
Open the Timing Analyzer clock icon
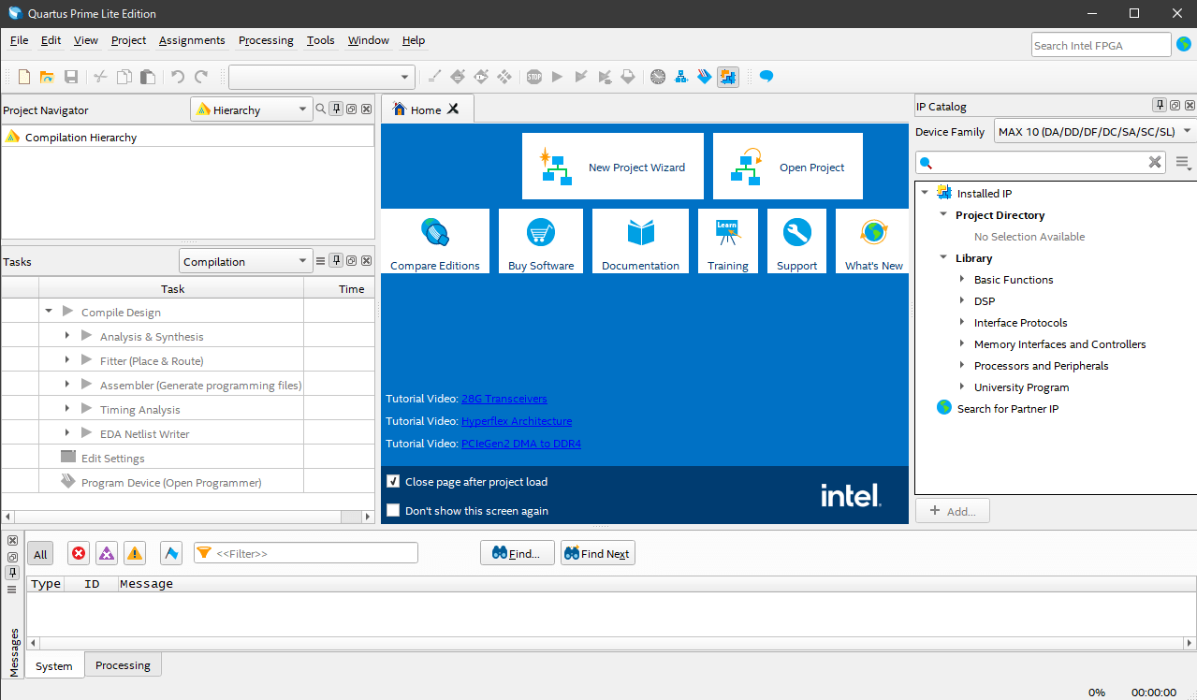pyautogui.click(x=658, y=77)
